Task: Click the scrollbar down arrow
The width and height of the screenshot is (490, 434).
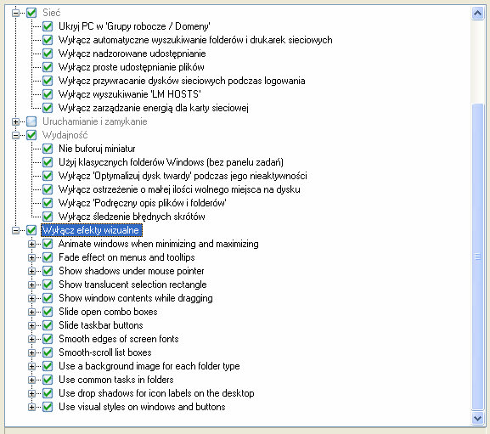Action: point(477,418)
